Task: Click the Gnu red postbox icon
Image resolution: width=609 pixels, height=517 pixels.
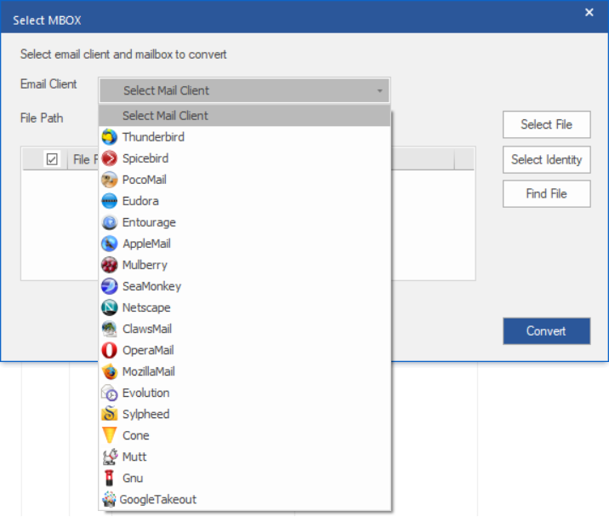Action: pyautogui.click(x=109, y=478)
